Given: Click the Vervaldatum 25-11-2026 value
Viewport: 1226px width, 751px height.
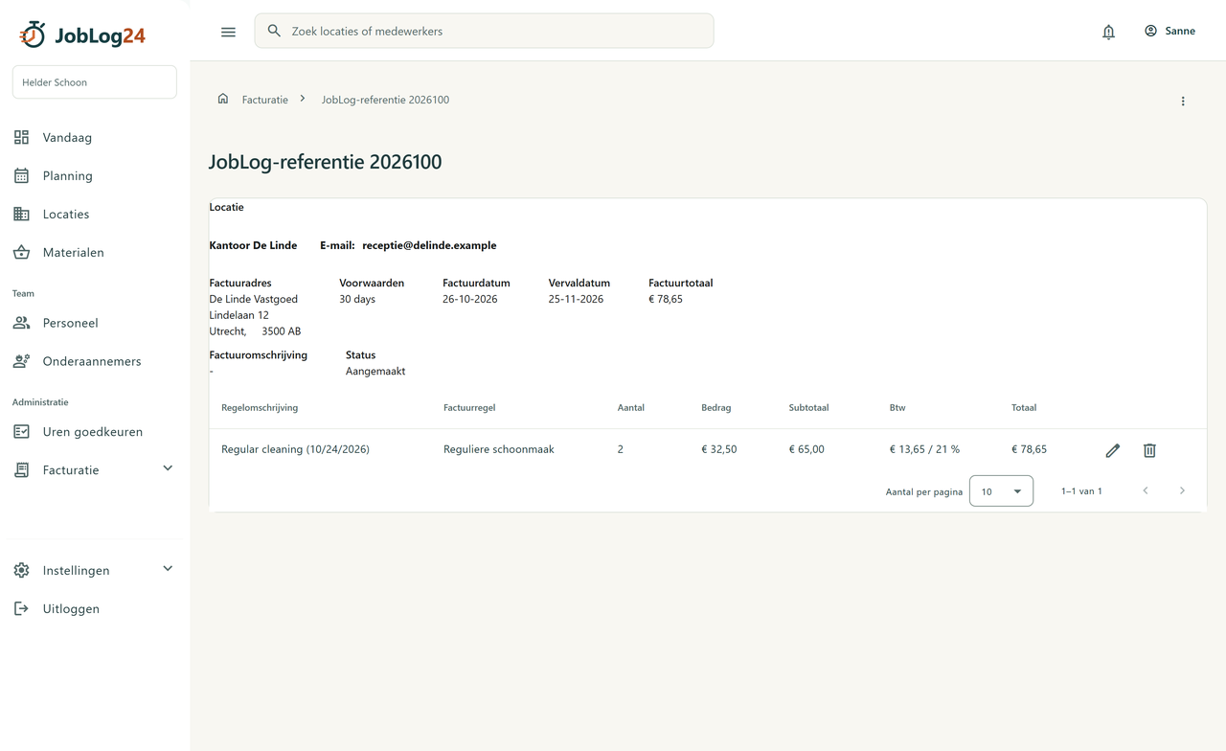Looking at the screenshot, I should tap(576, 299).
